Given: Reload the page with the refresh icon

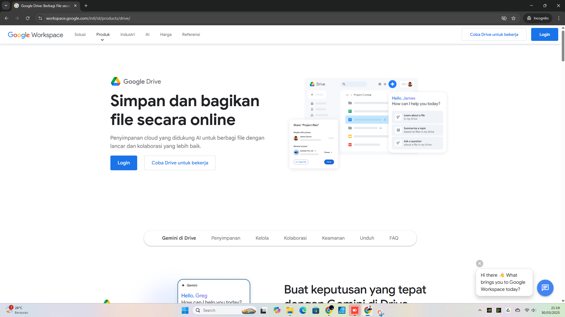Looking at the screenshot, I should (28, 18).
